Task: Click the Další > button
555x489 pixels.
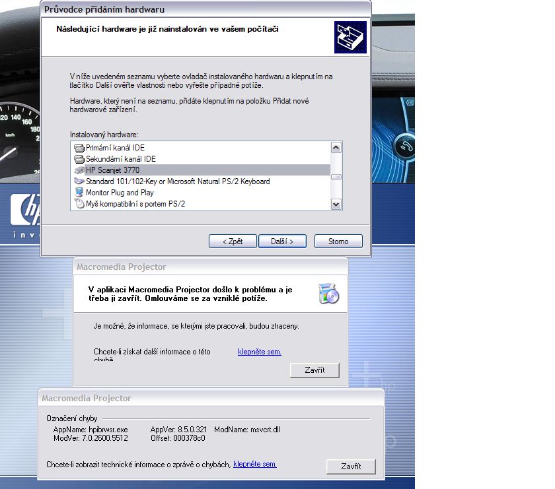Action: coord(283,241)
